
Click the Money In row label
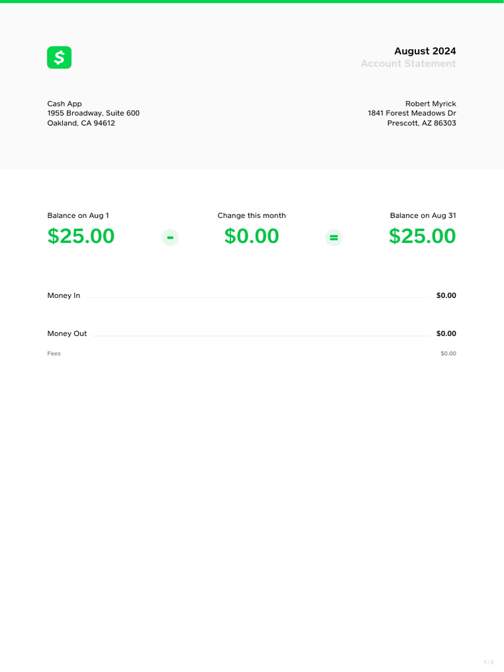64,296
